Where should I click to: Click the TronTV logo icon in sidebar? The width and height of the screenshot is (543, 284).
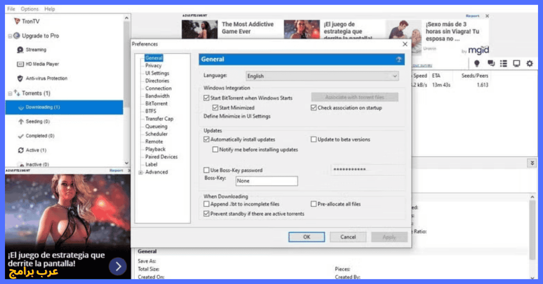[x=17, y=21]
